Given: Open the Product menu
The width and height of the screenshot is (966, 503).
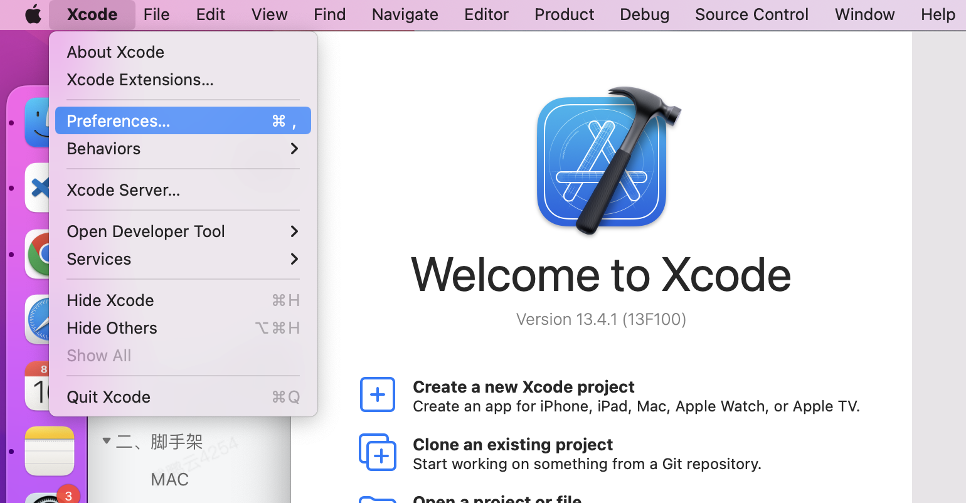Looking at the screenshot, I should (x=565, y=14).
